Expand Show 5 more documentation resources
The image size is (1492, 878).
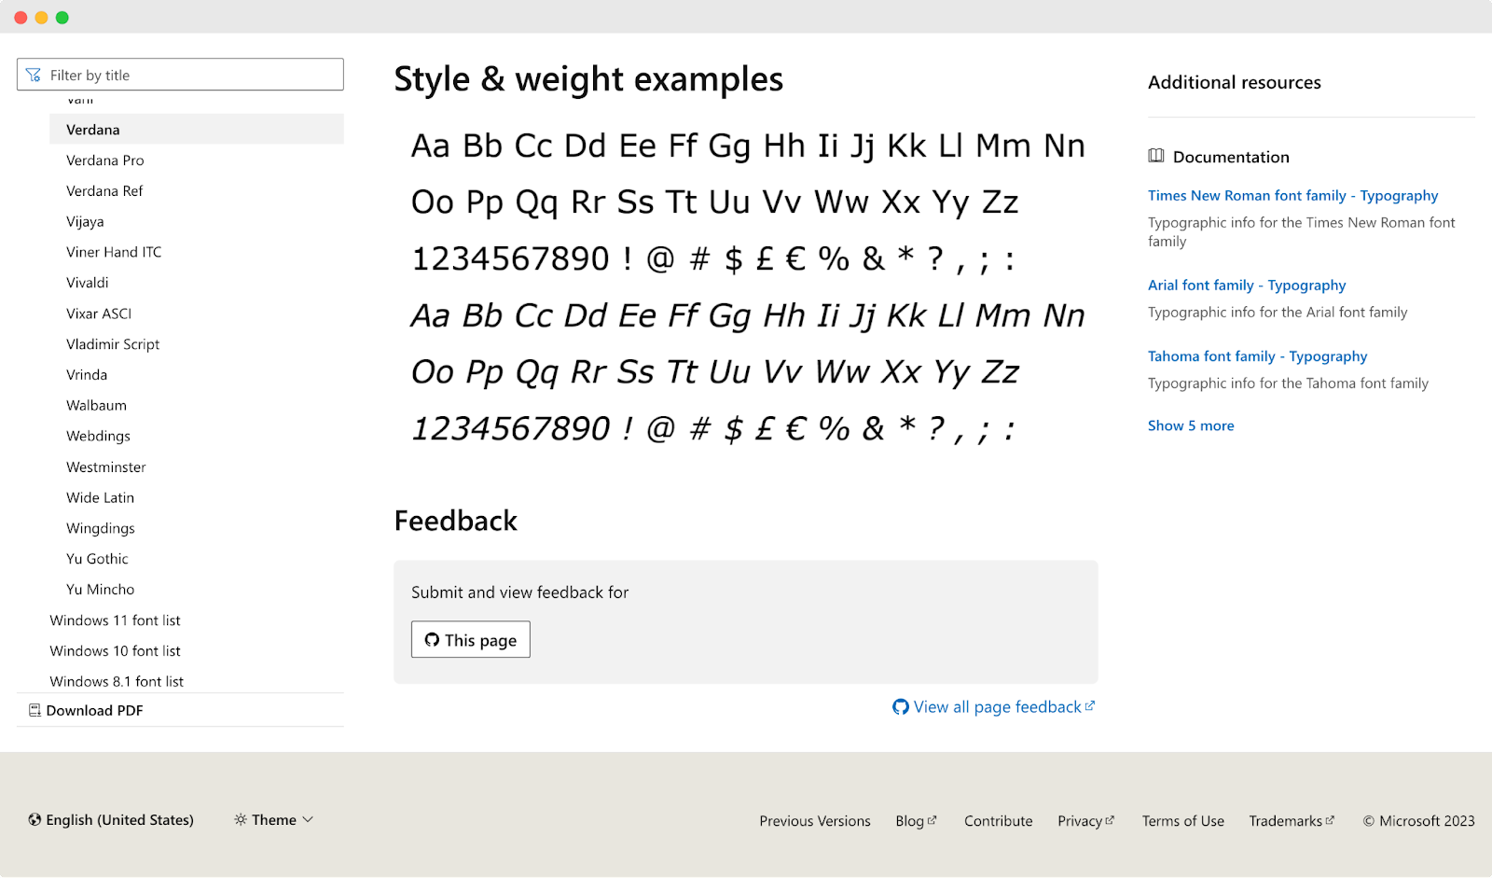coord(1191,425)
